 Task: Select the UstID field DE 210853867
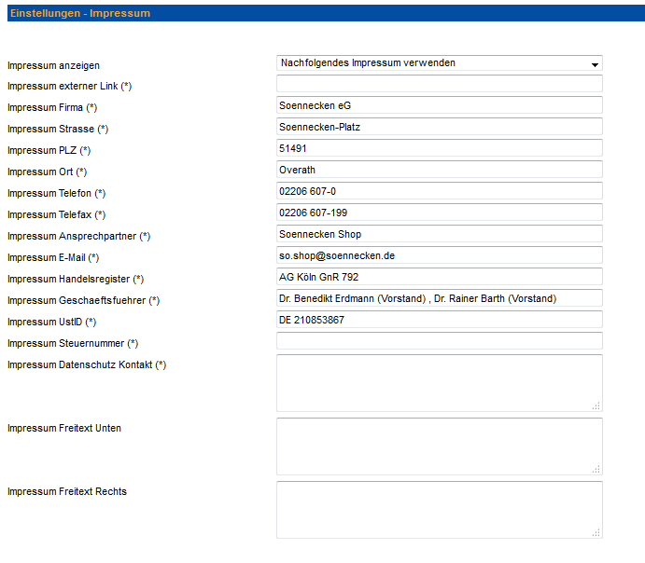pos(440,320)
